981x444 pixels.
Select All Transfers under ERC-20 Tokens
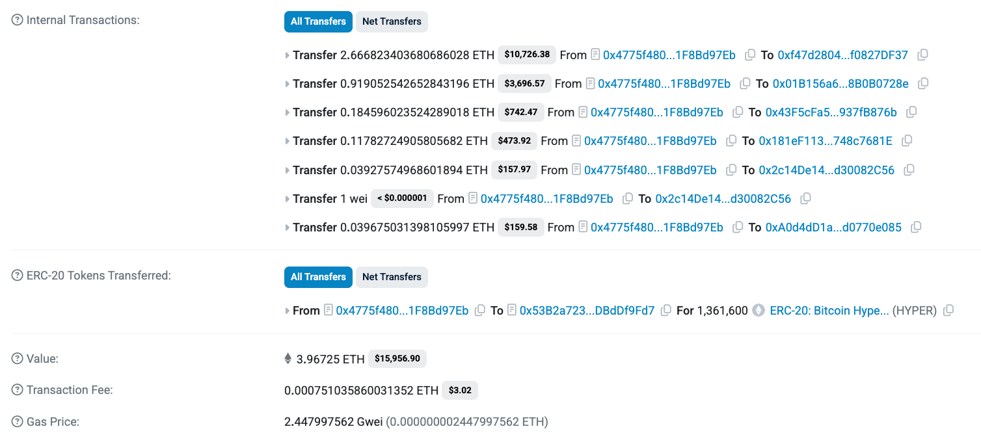318,277
